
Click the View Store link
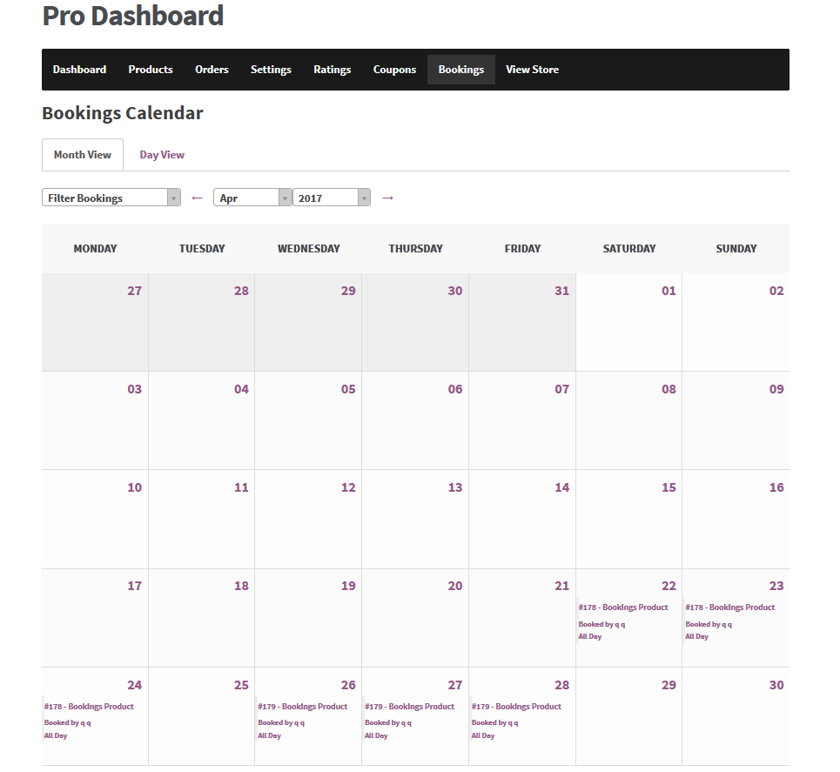pyautogui.click(x=532, y=70)
